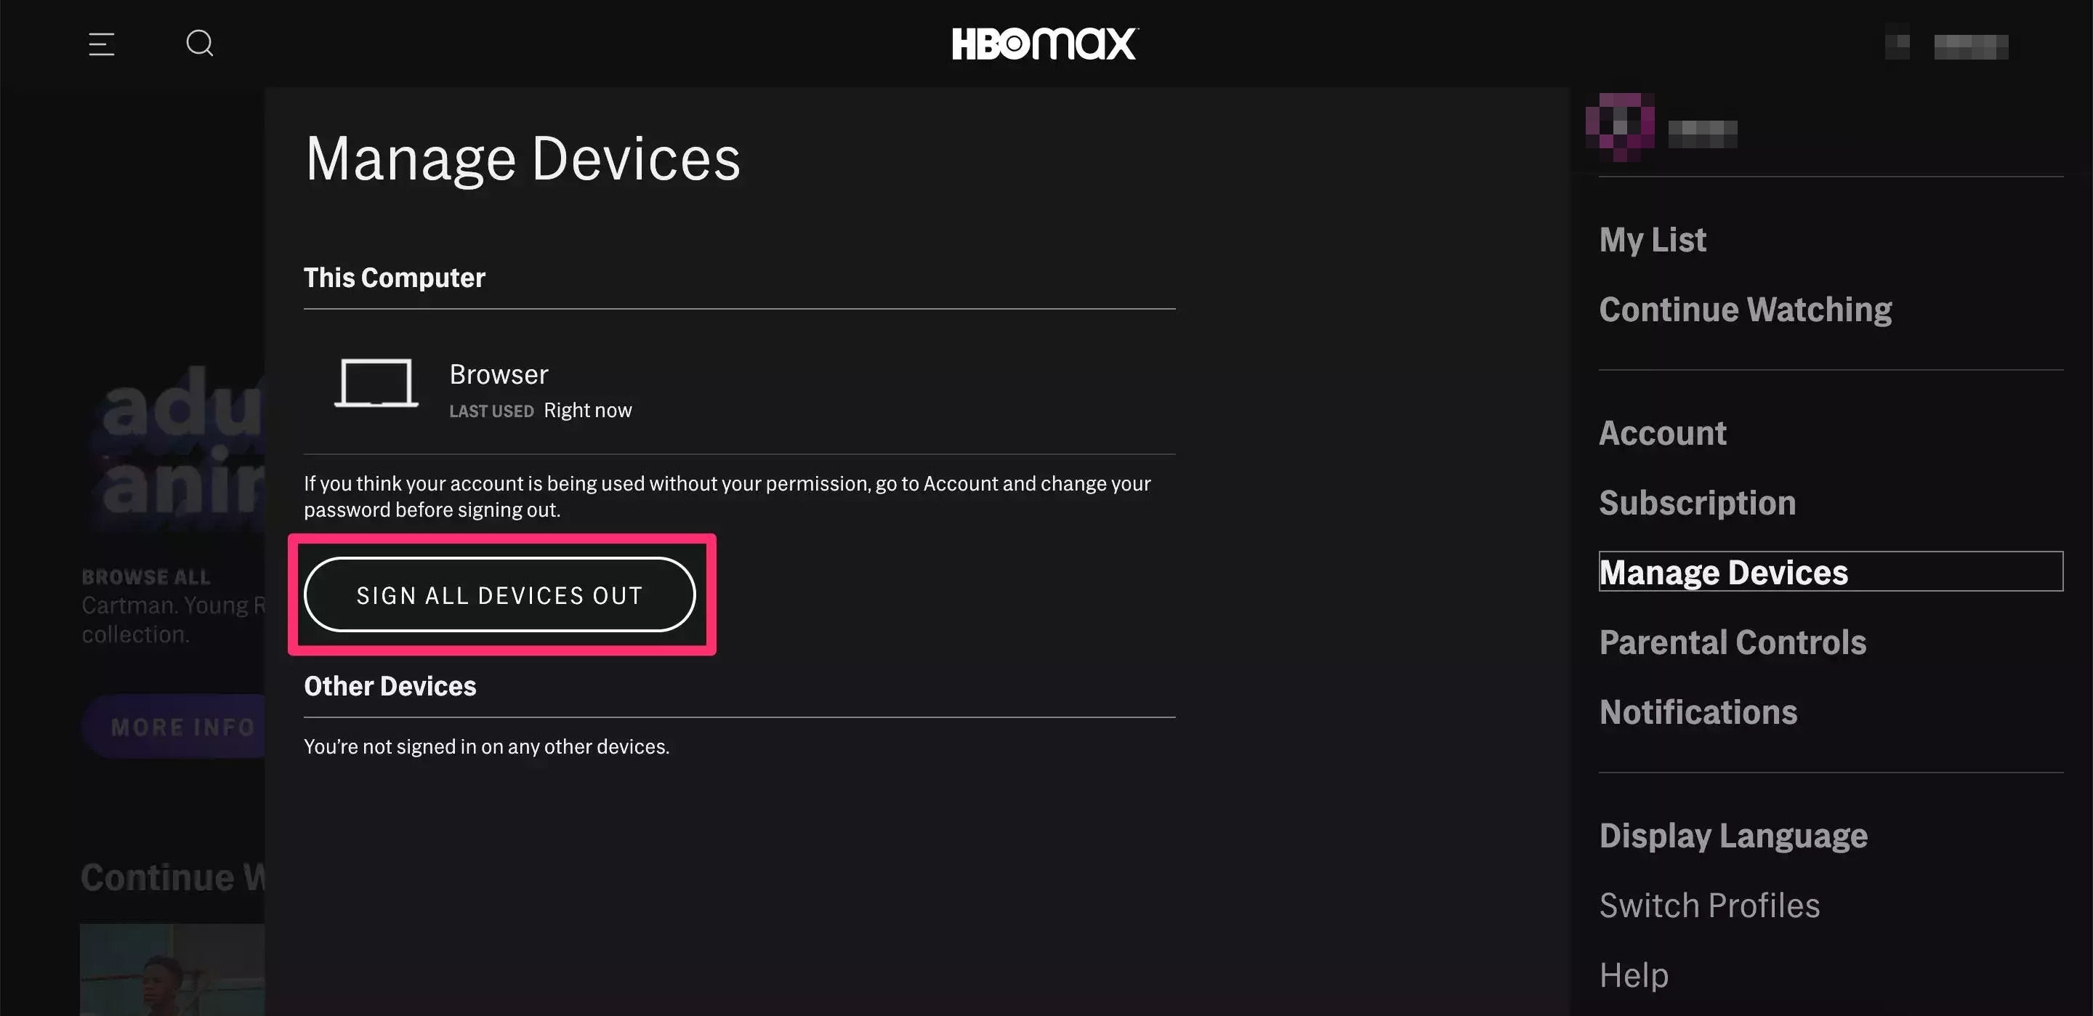Click the search icon
The image size is (2093, 1016).
(199, 43)
